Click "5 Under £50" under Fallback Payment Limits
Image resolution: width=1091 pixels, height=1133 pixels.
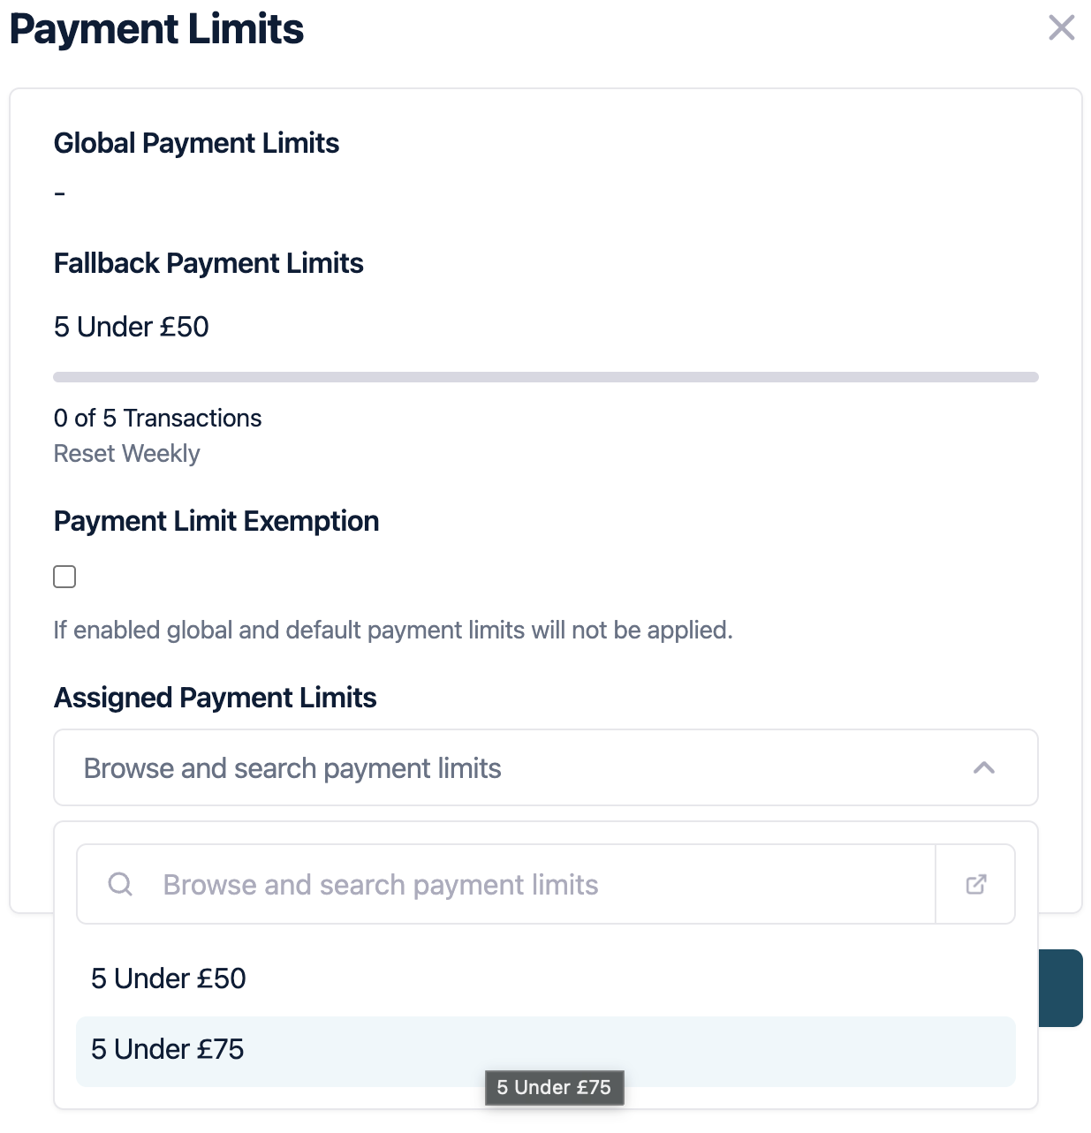pos(132,327)
